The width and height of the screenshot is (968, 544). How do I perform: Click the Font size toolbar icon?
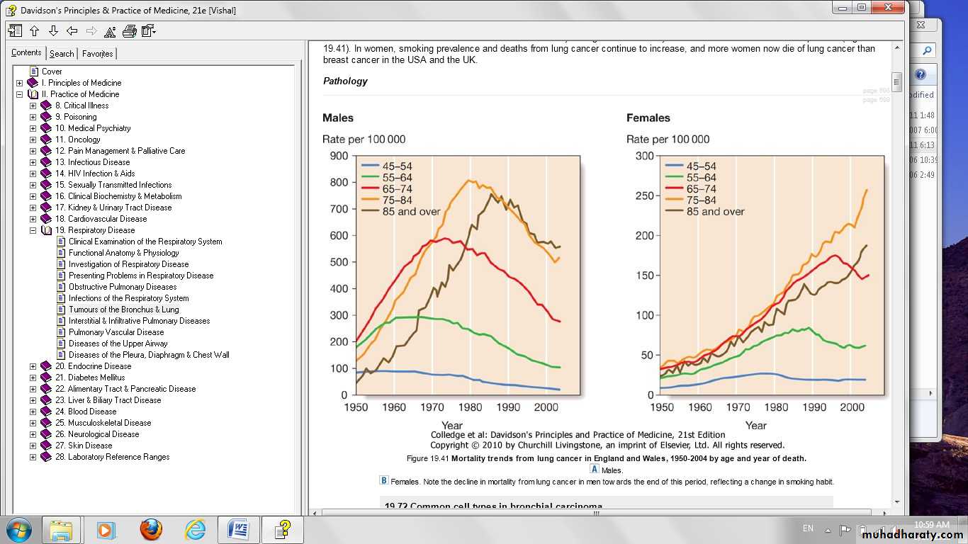pyautogui.click(x=110, y=30)
